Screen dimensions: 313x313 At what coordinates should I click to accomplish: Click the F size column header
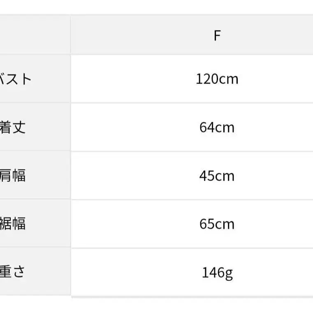tap(217, 36)
